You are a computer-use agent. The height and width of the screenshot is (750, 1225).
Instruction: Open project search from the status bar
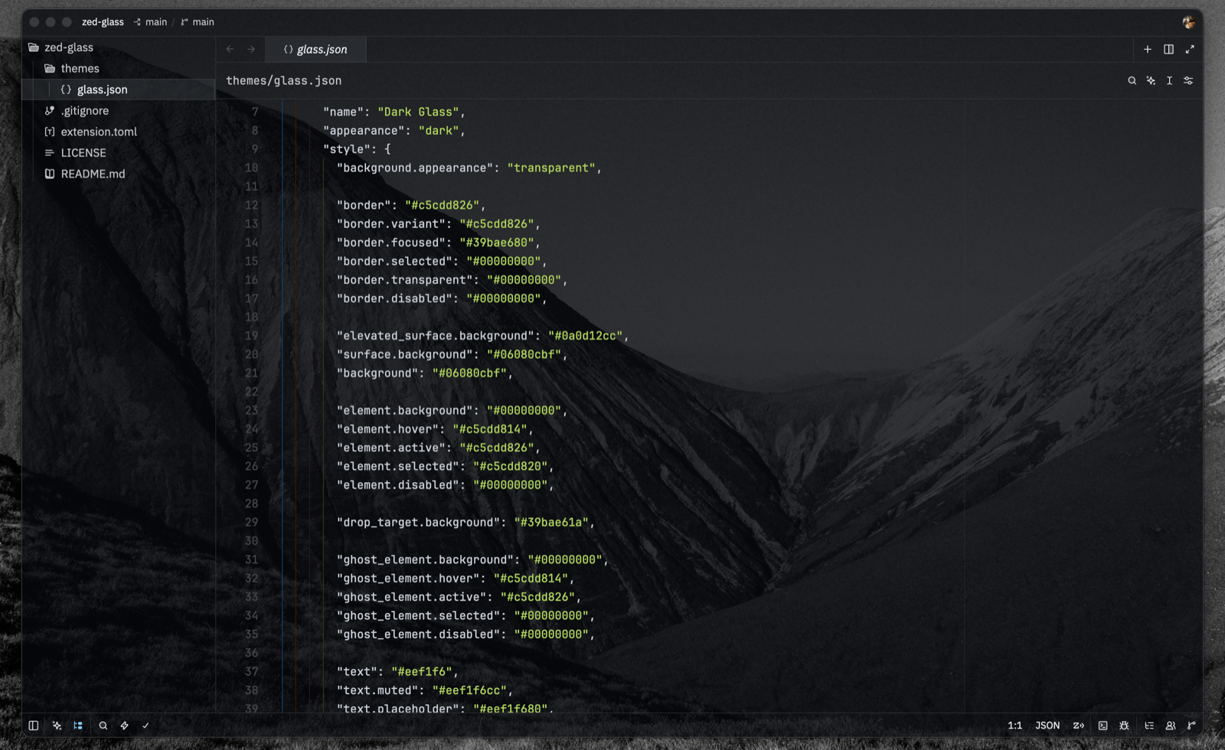click(103, 726)
